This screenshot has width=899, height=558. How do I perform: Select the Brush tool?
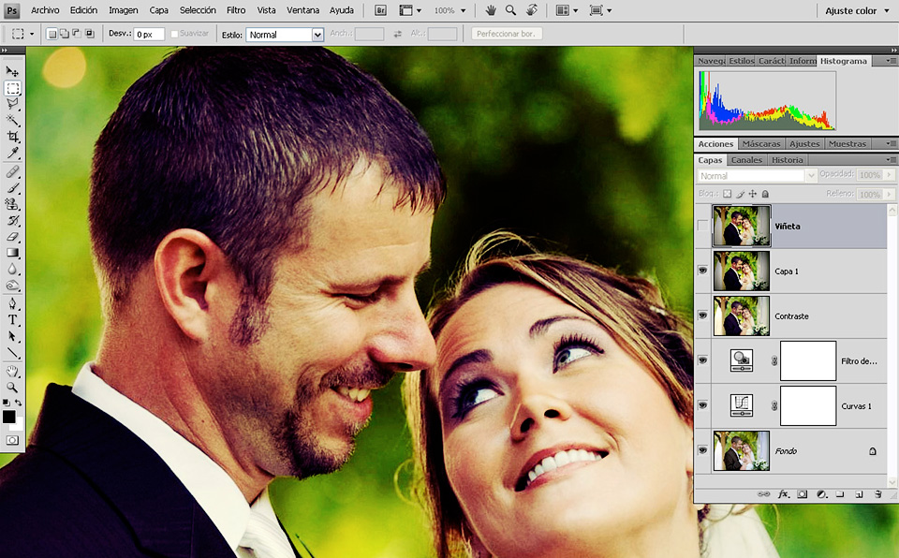[12, 187]
